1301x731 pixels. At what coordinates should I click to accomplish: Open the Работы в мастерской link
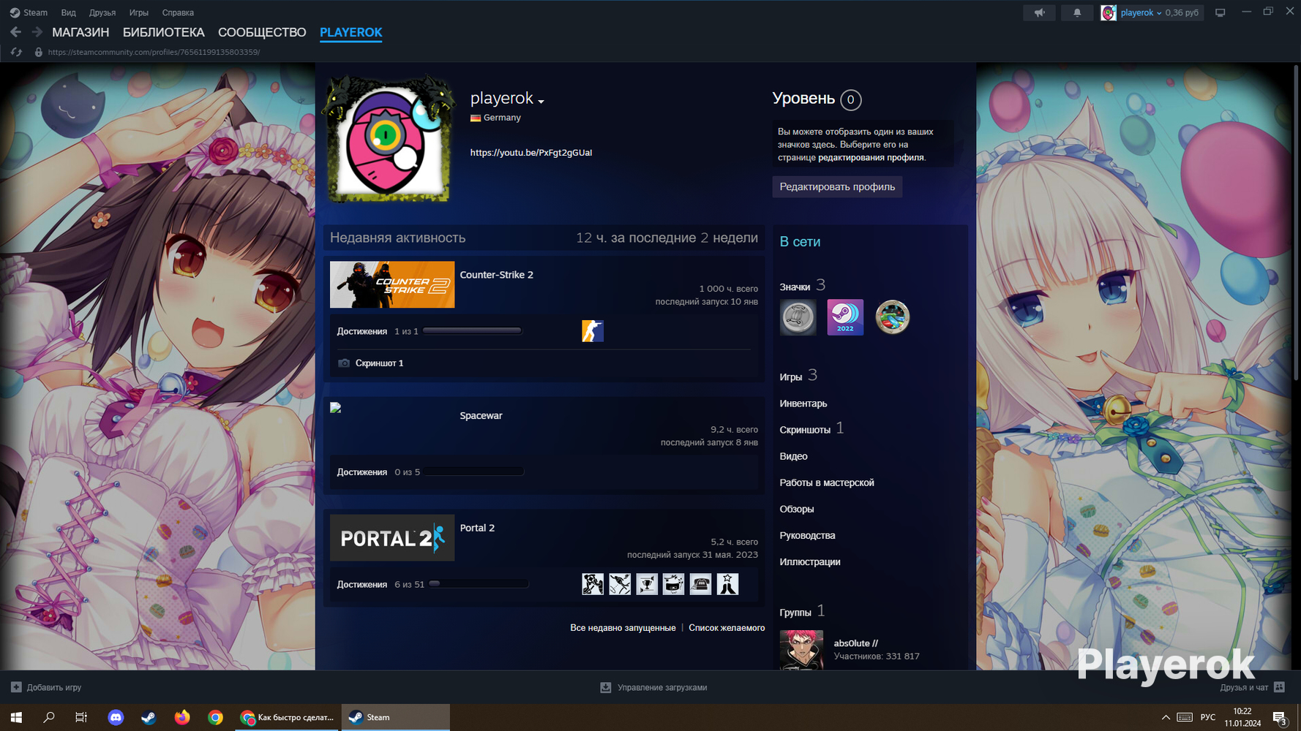click(827, 482)
